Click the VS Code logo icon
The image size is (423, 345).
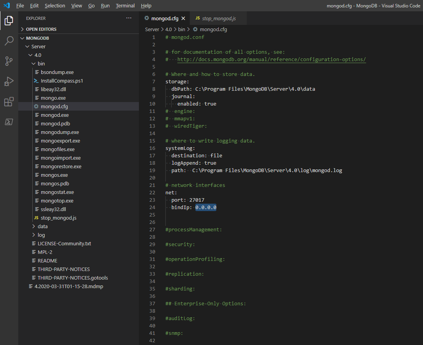tap(7, 5)
